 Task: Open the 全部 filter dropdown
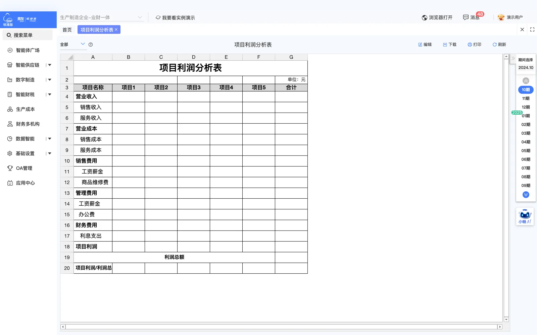(x=73, y=45)
